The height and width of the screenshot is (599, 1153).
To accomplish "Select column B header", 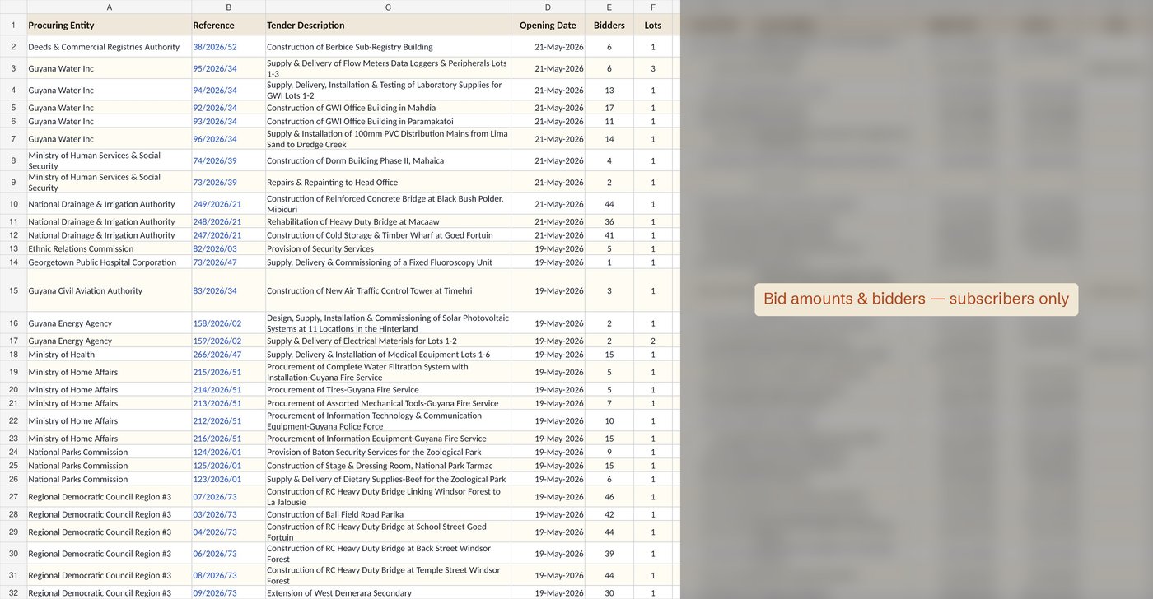I will coord(229,7).
